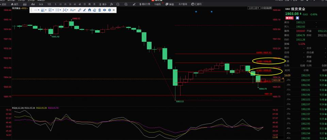Screen dimensions: 327x140
Task: Click the open value 1912.21
Action: [x=322, y=31]
